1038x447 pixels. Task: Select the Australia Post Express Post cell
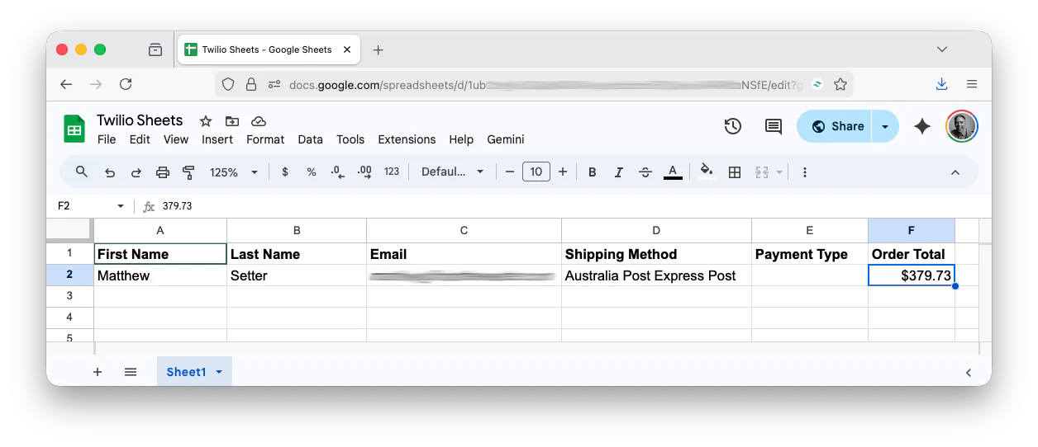(656, 275)
